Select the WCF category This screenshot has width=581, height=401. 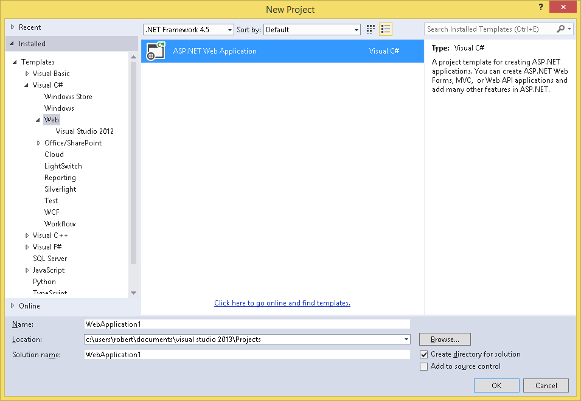pos(52,212)
